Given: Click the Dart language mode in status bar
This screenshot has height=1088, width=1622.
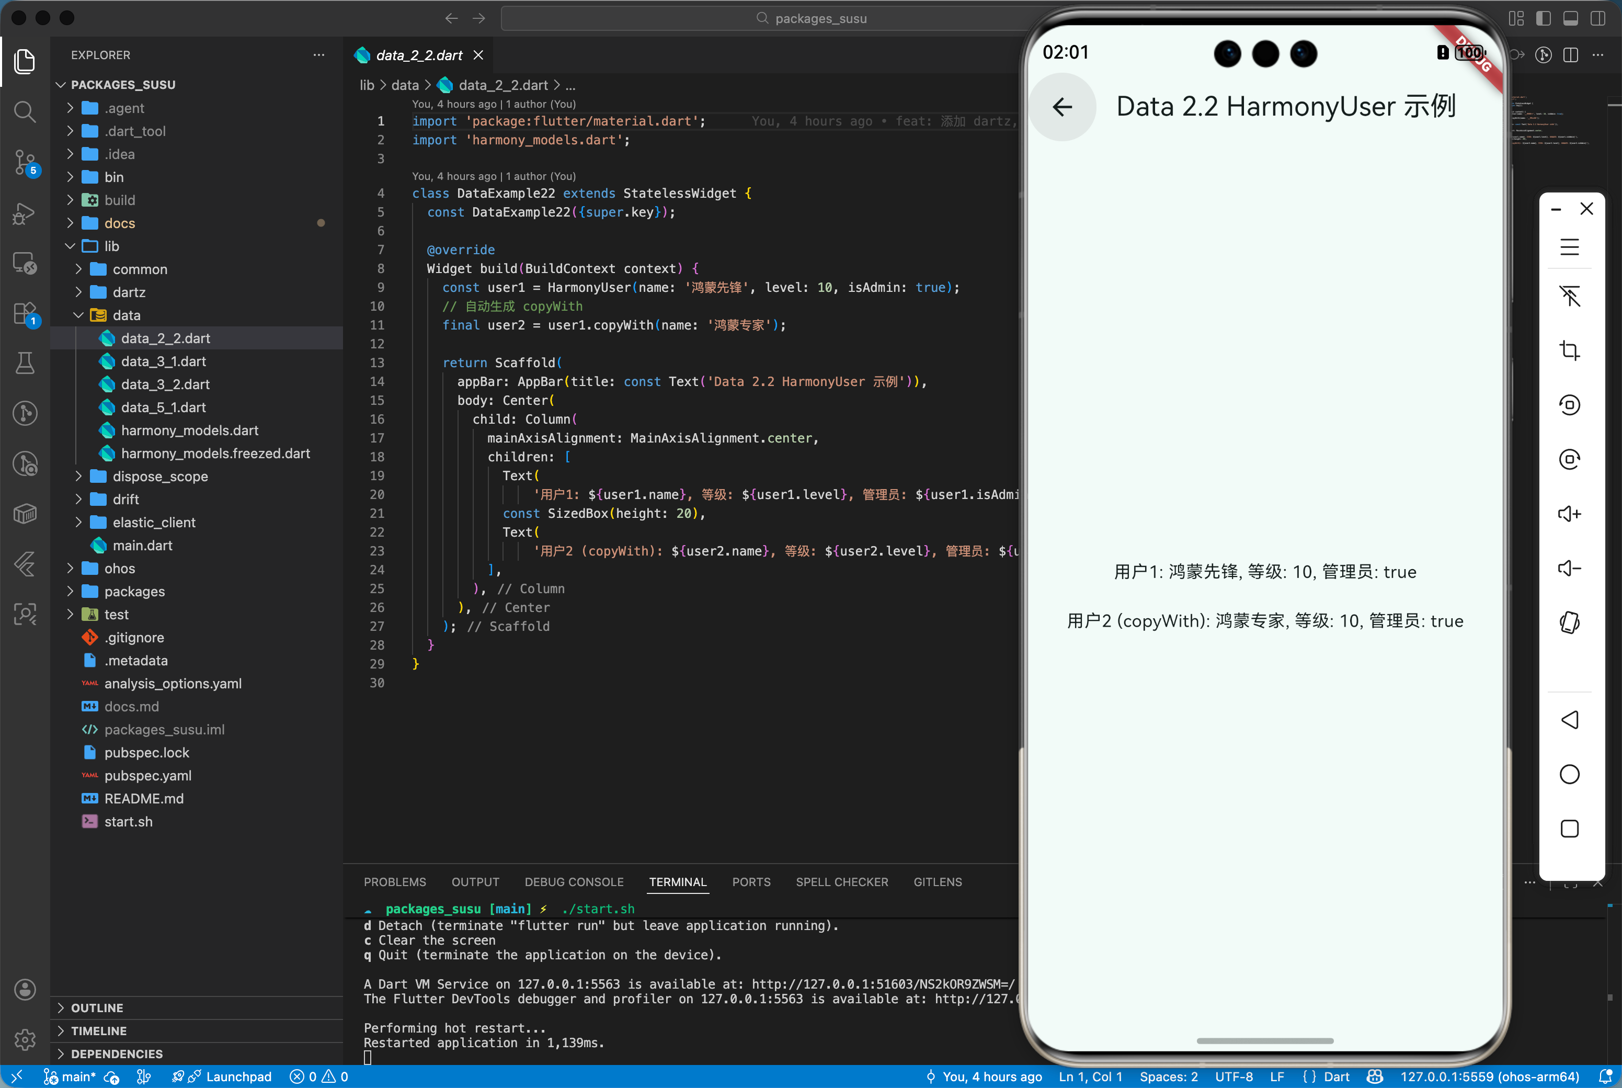Looking at the screenshot, I should 1335,1076.
